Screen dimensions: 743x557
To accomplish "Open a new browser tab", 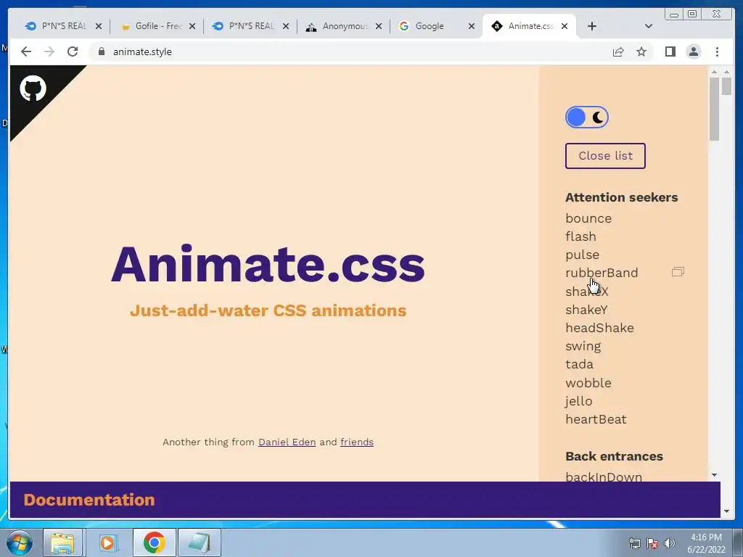I will point(592,26).
